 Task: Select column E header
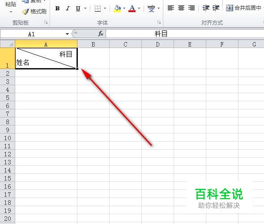[x=190, y=44]
